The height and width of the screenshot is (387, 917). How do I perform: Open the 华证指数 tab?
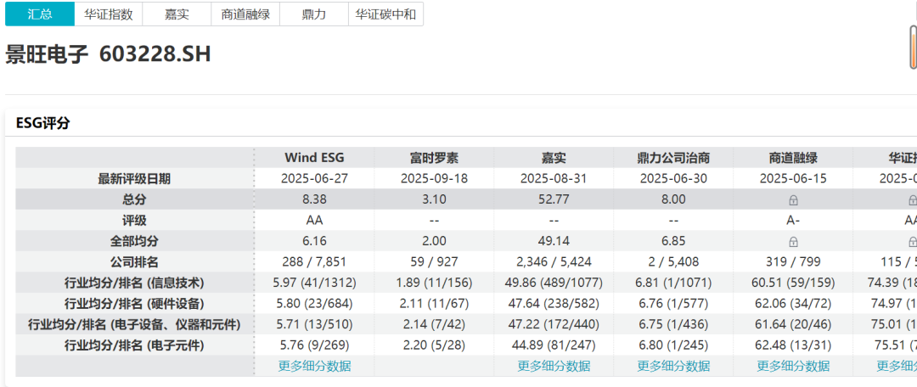pos(108,14)
